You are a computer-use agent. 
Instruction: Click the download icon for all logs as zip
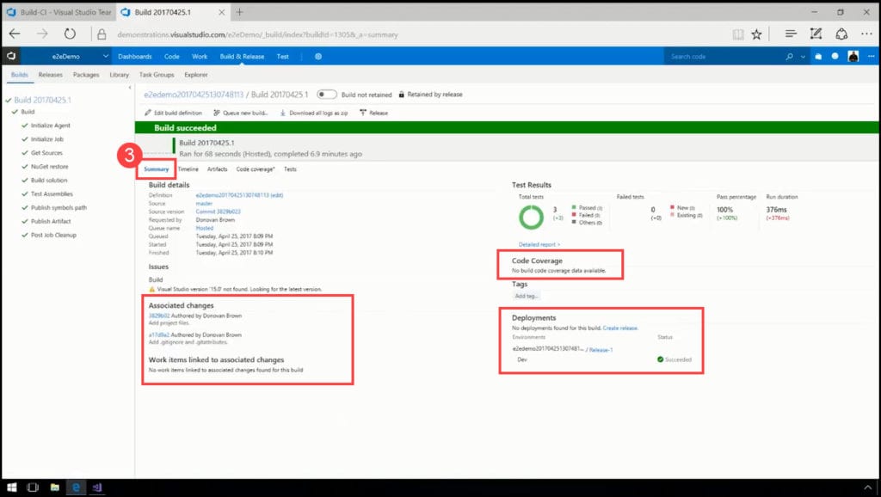(282, 113)
